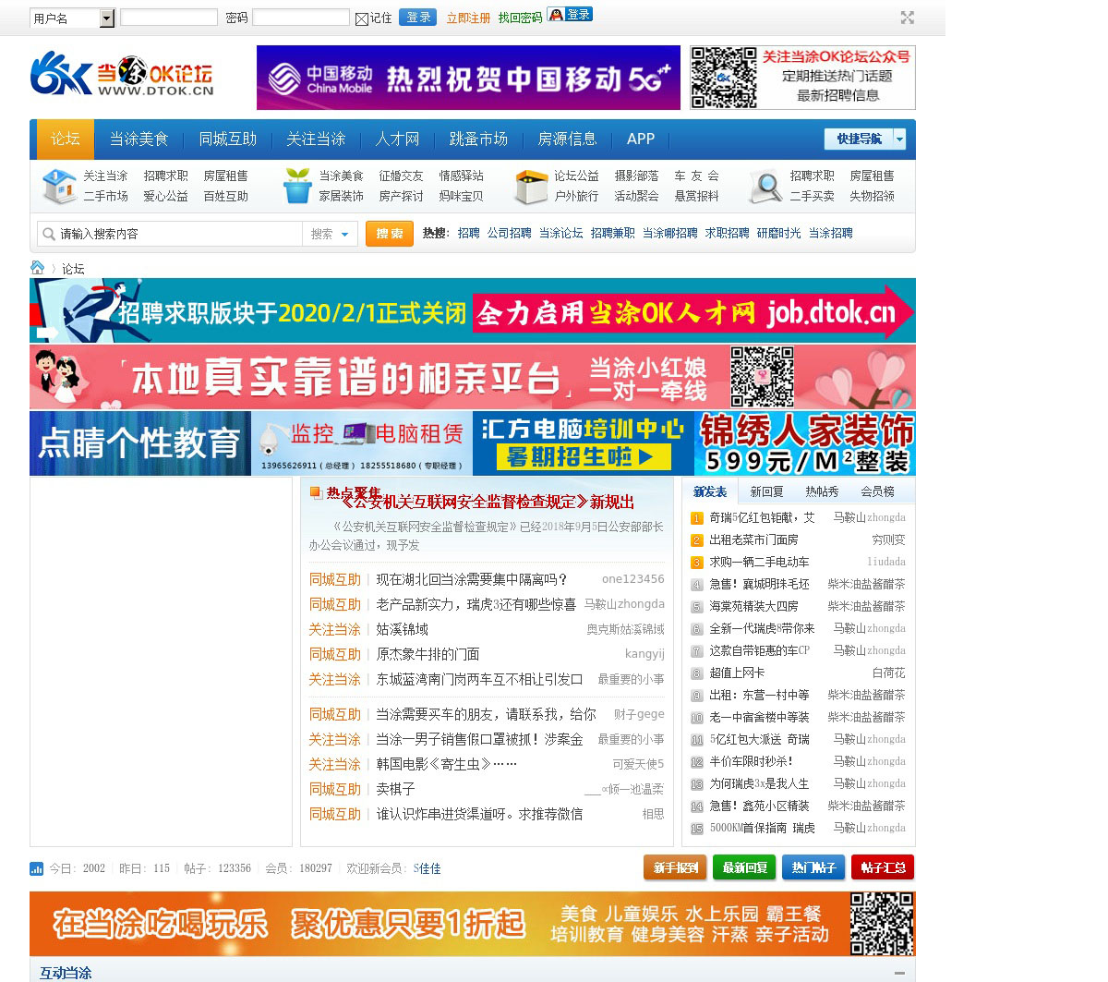Click the username input field
Screen dimensions: 1108x982
click(x=169, y=18)
